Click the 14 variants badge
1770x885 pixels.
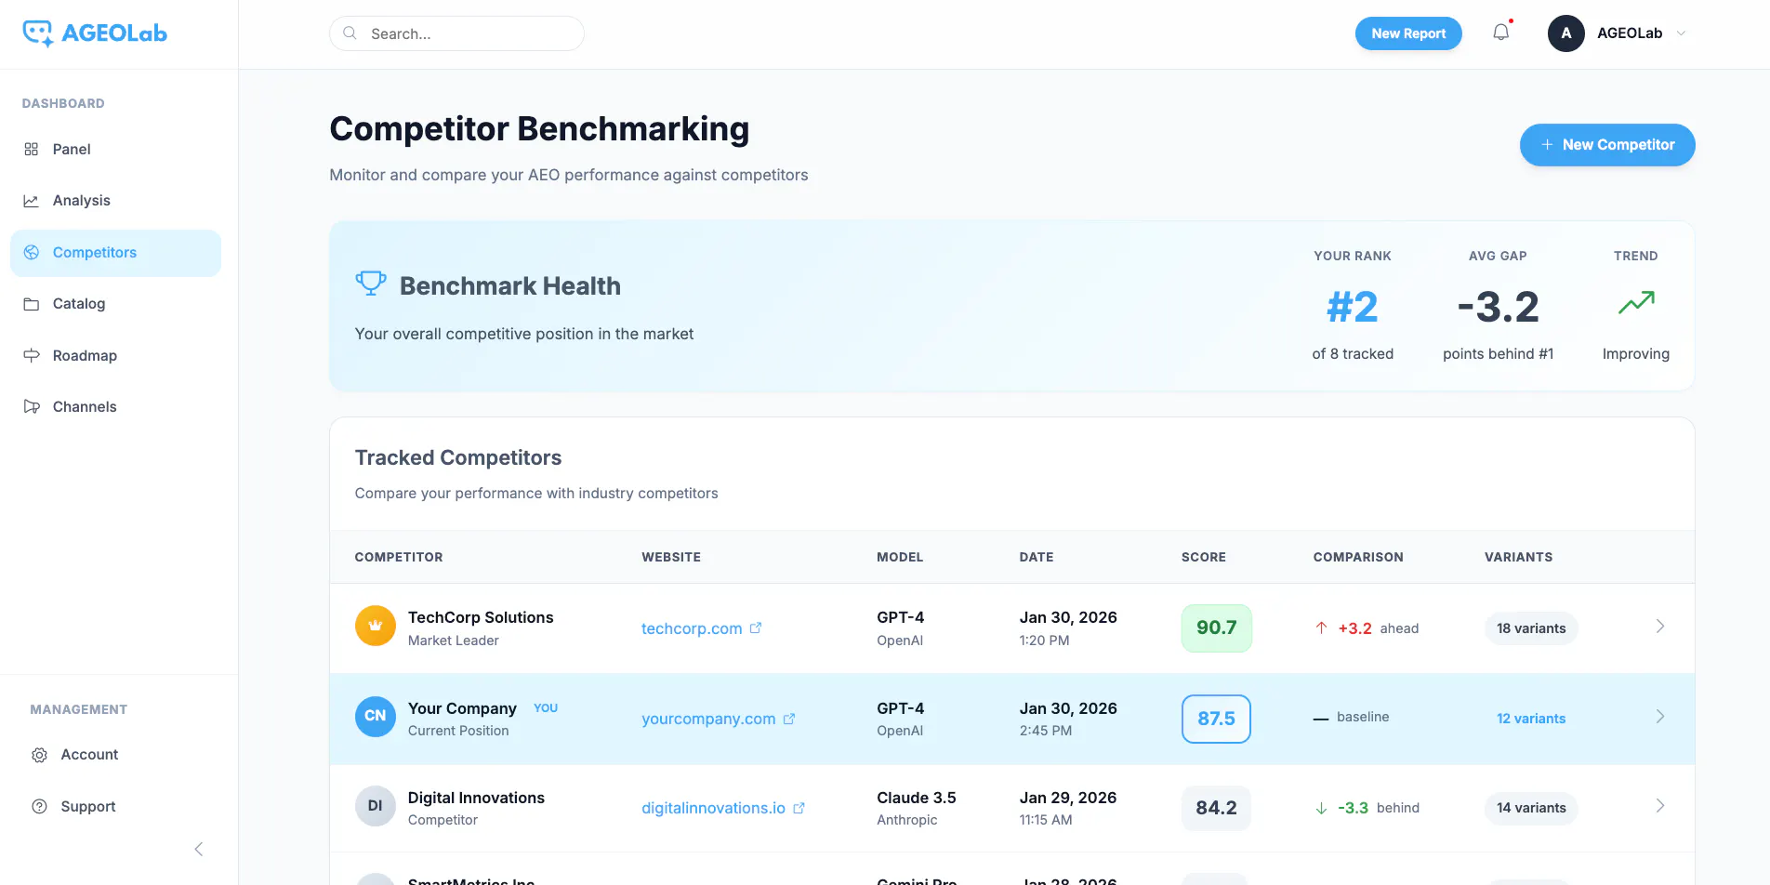coord(1531,808)
